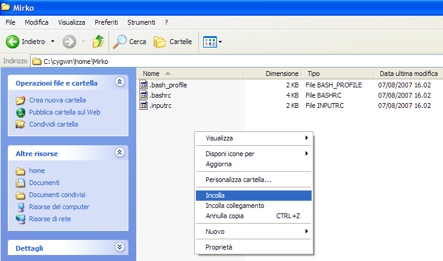Open the Strumenti menu
Screen dimensions: 443x261
click(141, 22)
